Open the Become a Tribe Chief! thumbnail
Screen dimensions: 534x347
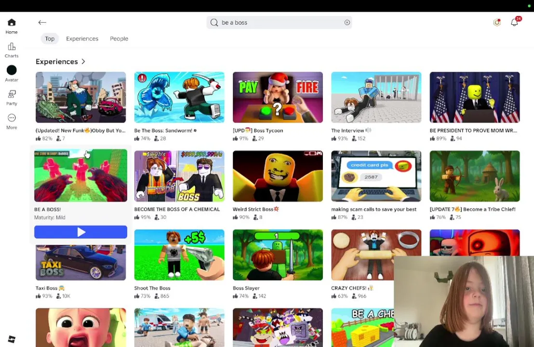click(475, 176)
